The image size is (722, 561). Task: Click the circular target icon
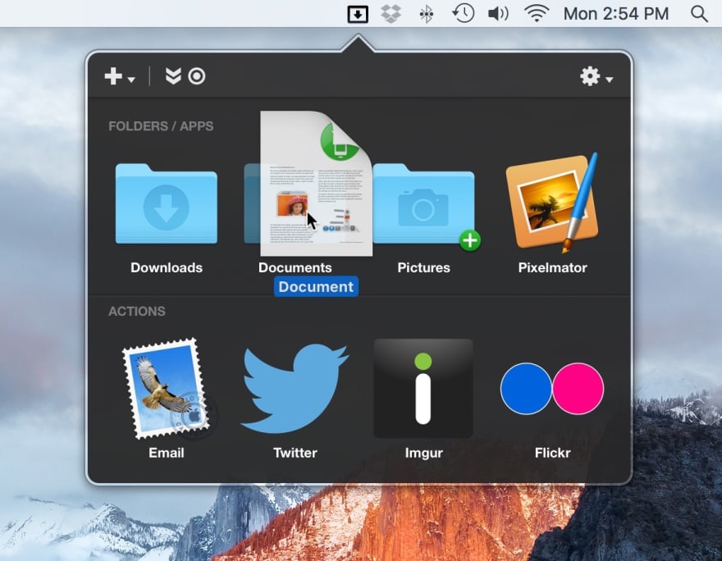[197, 76]
